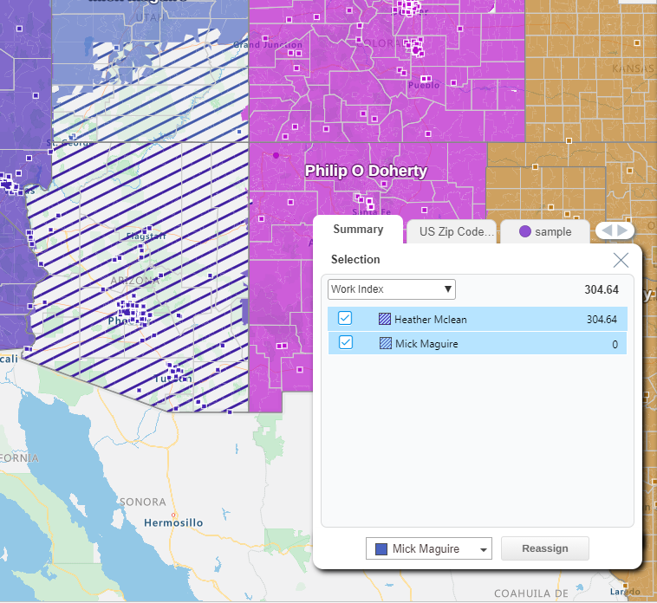
Task: Open the Work Index dropdown
Action: (x=392, y=289)
